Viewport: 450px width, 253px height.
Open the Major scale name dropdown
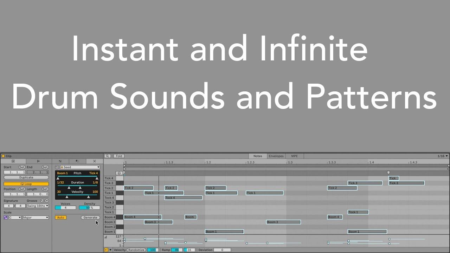pyautogui.click(x=36, y=218)
